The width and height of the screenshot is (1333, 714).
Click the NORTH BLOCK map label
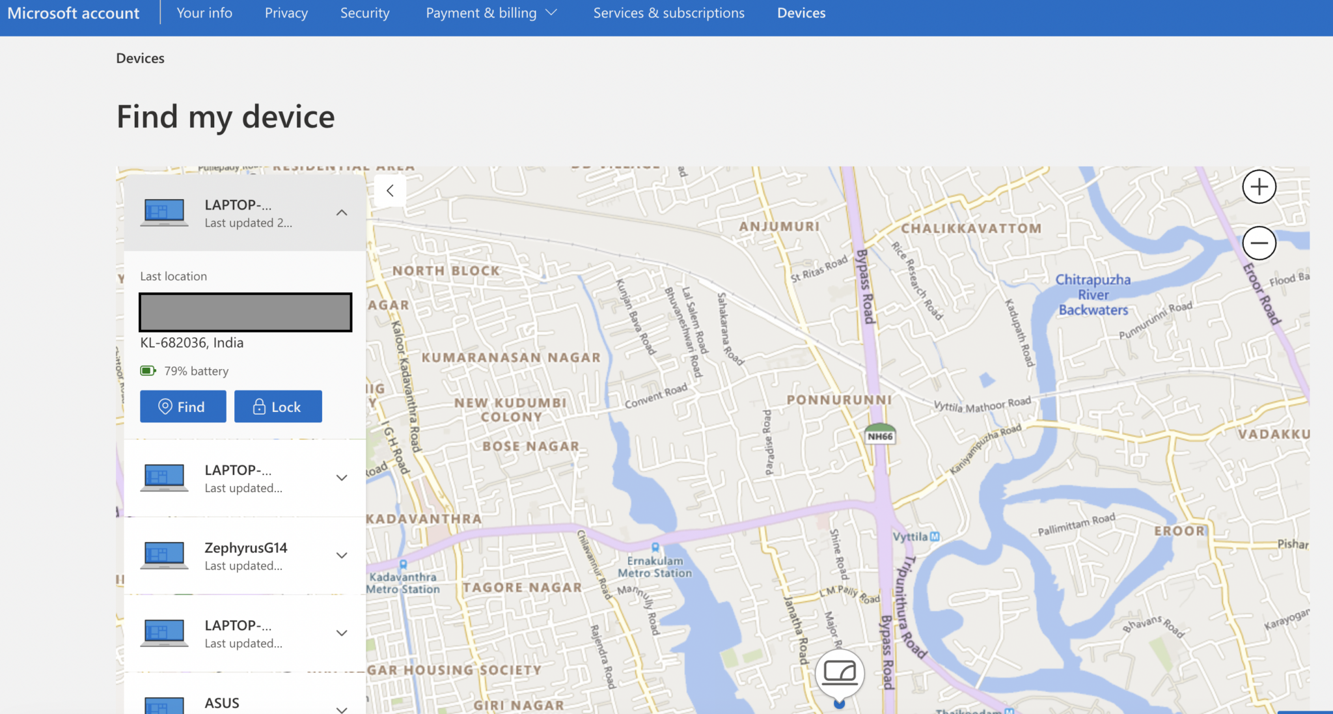point(446,271)
